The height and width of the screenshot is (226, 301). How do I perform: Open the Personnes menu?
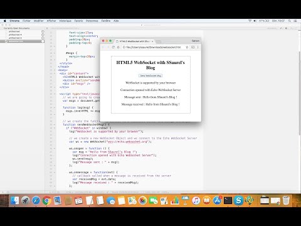(92, 21)
